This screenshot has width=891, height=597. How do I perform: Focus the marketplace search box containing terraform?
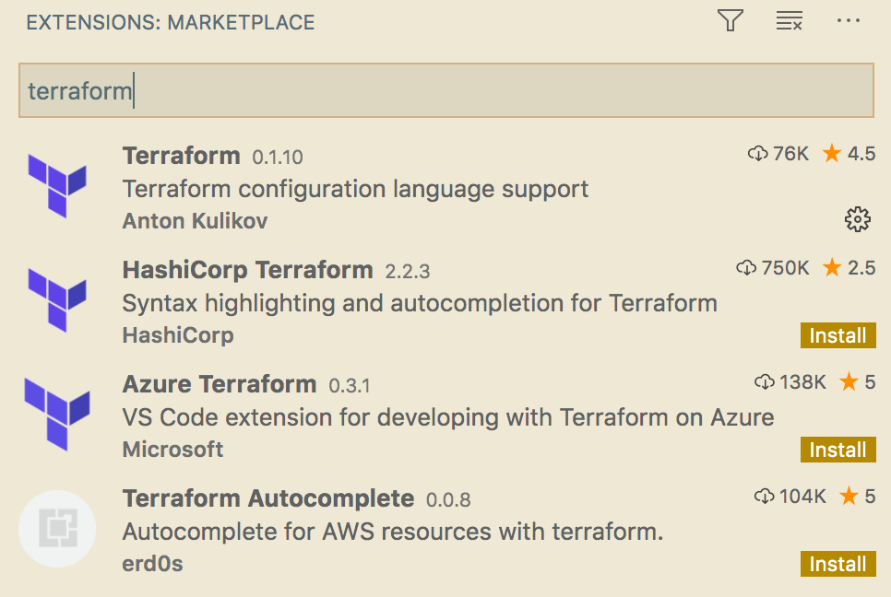[445, 91]
